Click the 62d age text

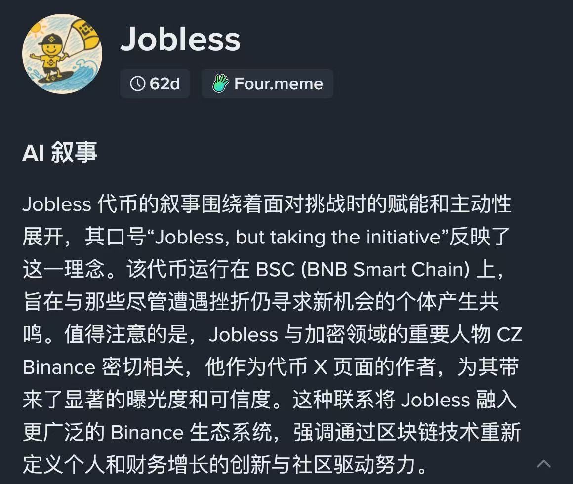coord(165,84)
